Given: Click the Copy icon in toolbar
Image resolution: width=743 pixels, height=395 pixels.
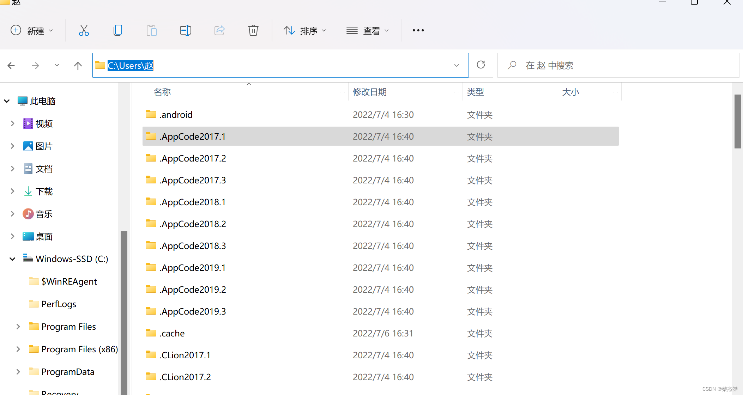Looking at the screenshot, I should coord(118,30).
